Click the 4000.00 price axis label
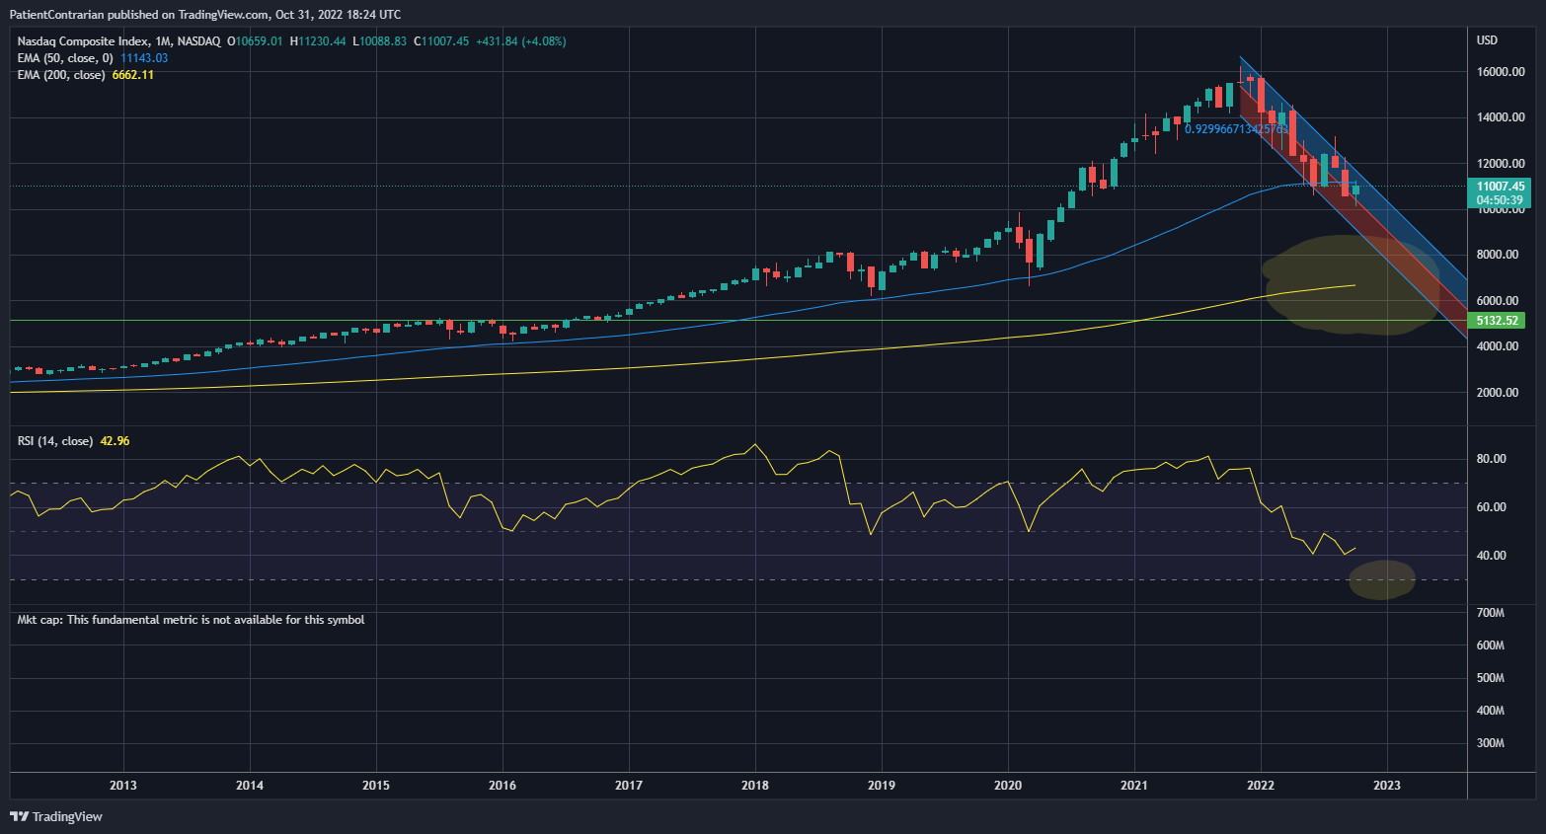 pos(1498,346)
